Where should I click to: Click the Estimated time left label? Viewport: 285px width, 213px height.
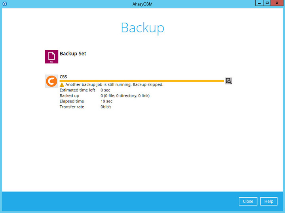point(78,90)
